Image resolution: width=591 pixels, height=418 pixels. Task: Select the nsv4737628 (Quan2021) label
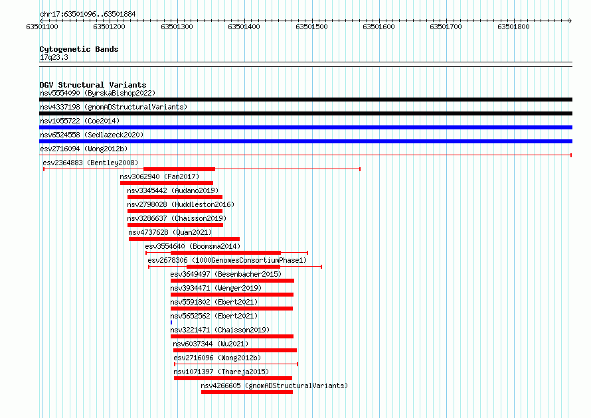tap(170, 232)
